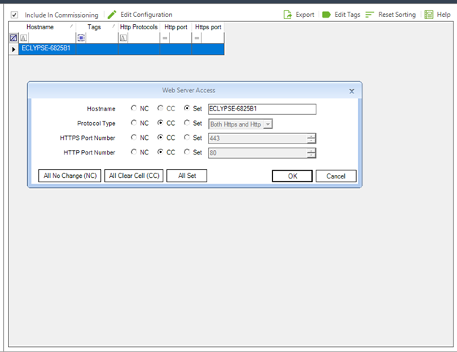Select NC radio for Hostname

tap(133, 109)
